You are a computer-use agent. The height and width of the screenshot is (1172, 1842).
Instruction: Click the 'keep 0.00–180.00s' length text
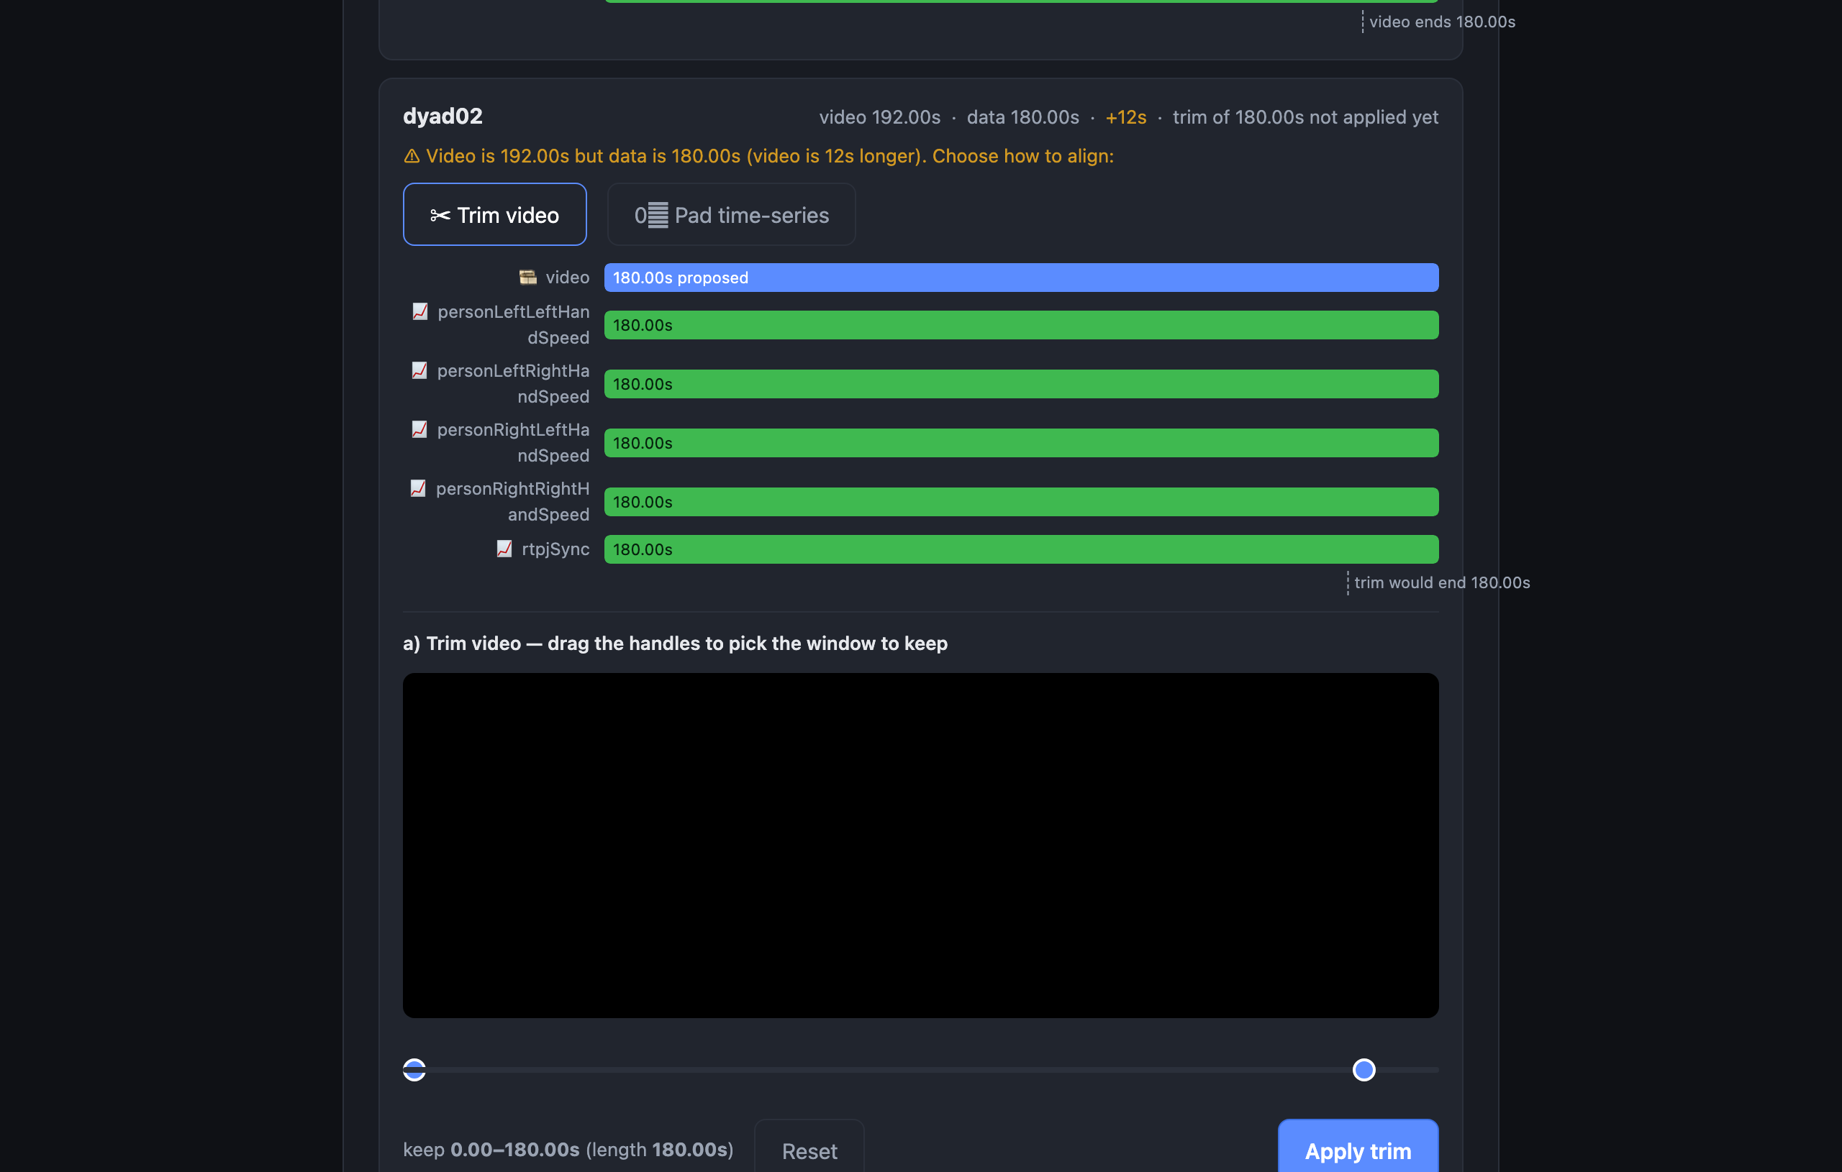tap(568, 1149)
